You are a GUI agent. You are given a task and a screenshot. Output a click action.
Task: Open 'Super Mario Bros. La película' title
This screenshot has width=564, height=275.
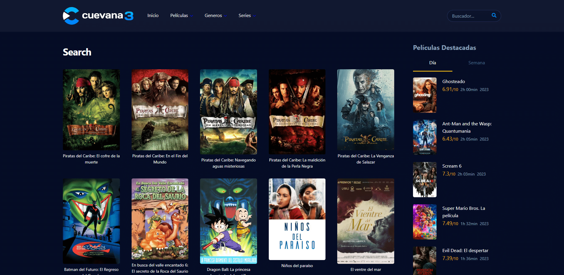pyautogui.click(x=464, y=212)
